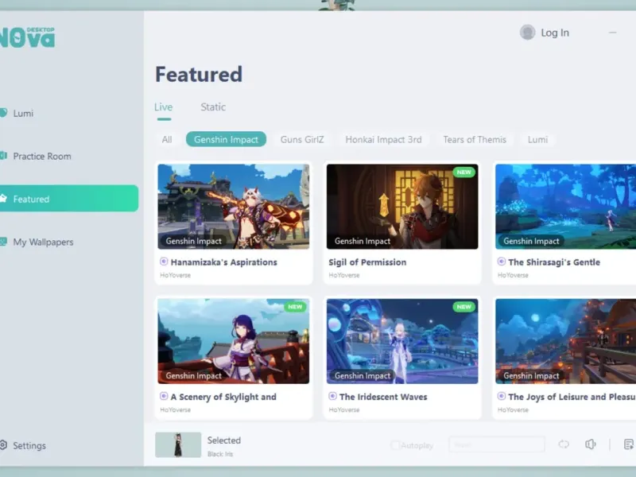
Task: Click NEW badge on The Iridescent Waves
Action: tap(463, 307)
